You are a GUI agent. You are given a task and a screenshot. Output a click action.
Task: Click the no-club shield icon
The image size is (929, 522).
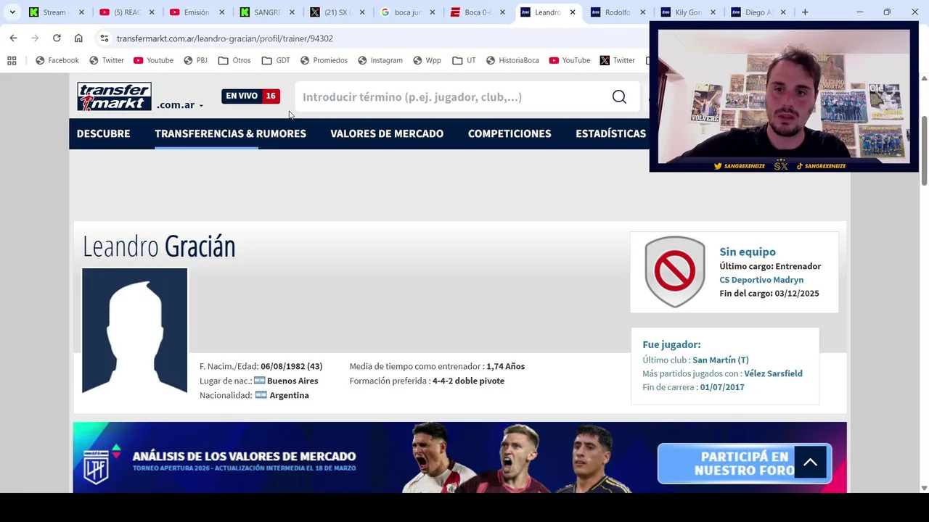(x=675, y=272)
